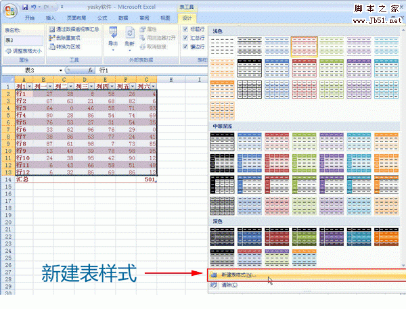Image resolution: width=406 pixels, height=309 pixels.
Task: Pick the 深色 style with orange header, teal rows
Action: [304, 258]
